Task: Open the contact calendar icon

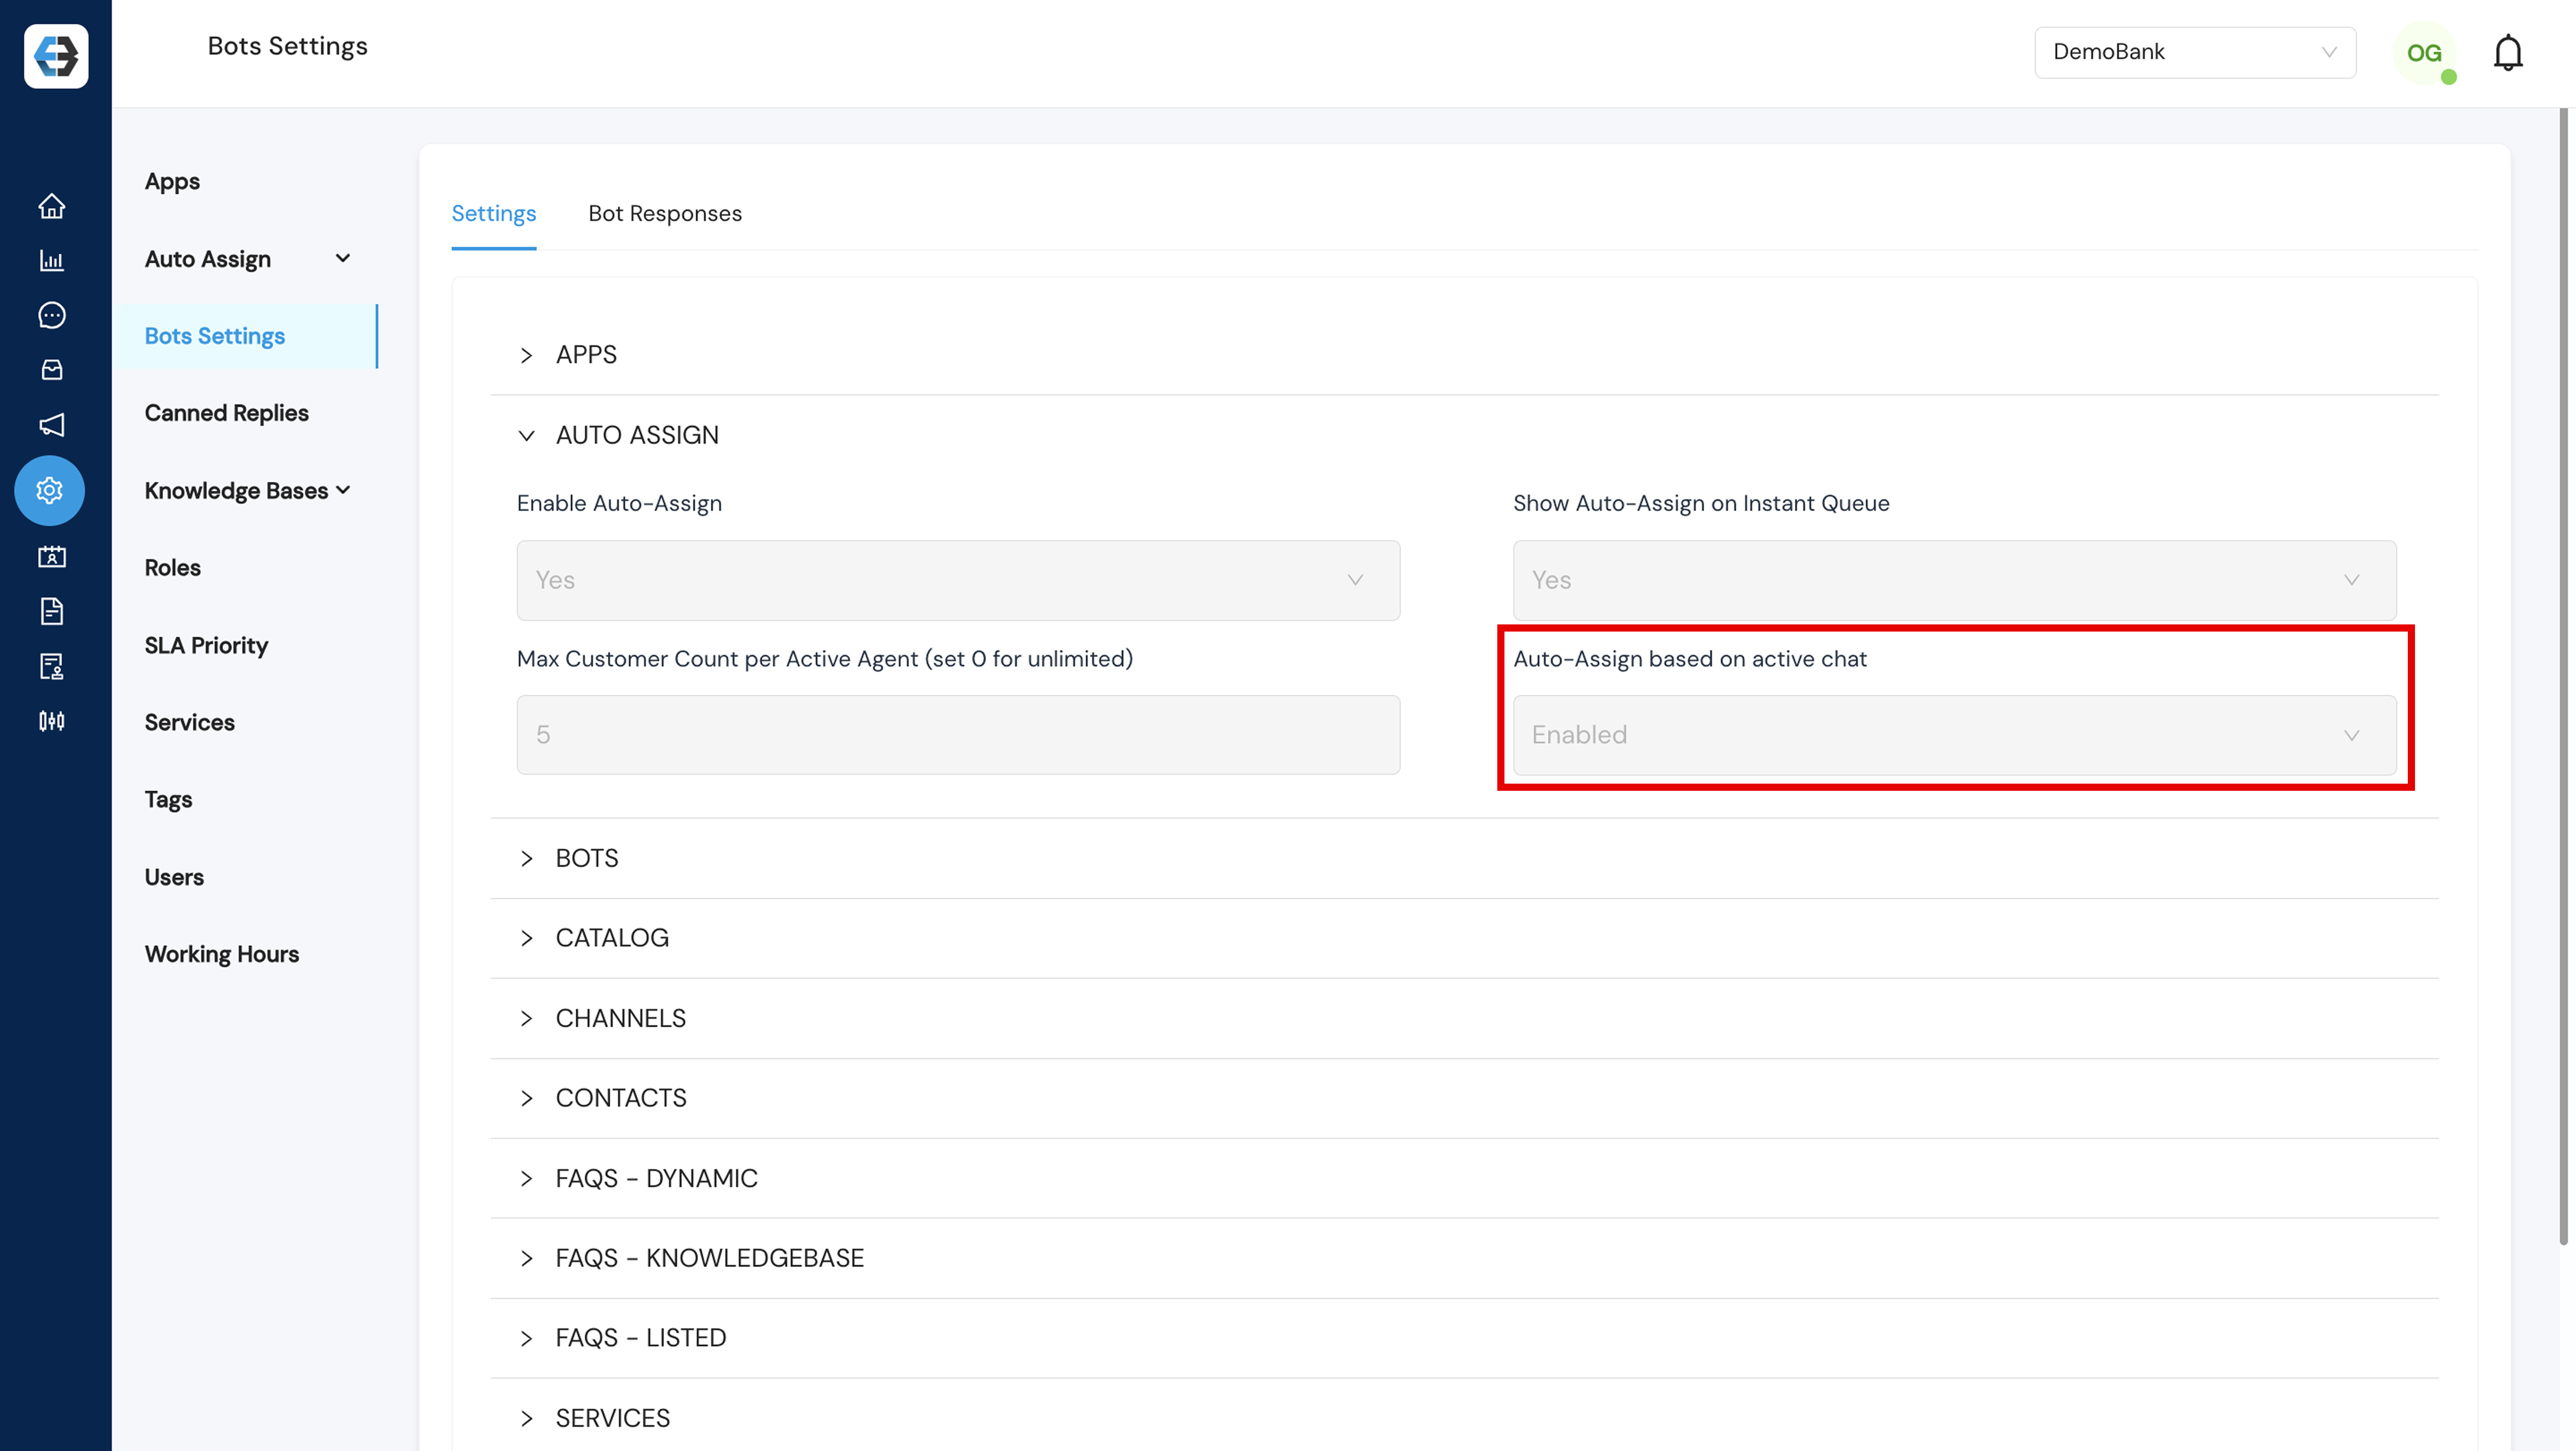Action: point(52,557)
